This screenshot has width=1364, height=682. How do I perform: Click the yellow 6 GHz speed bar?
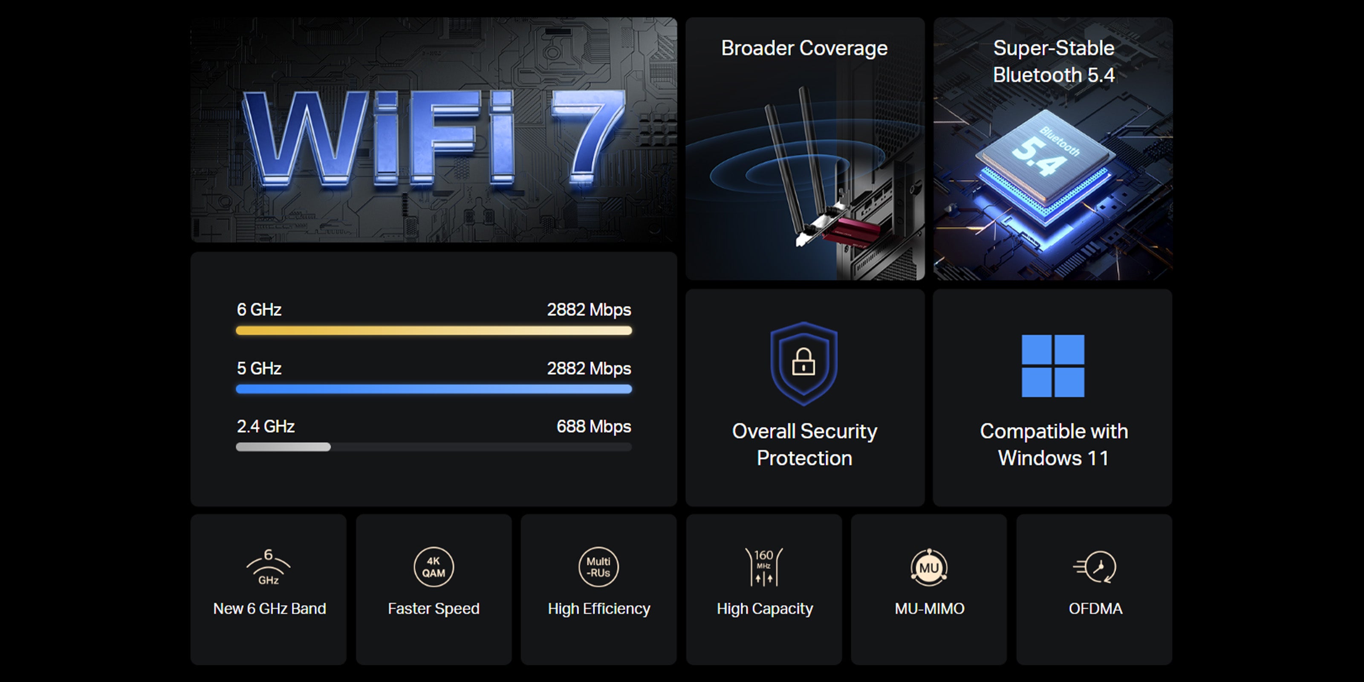[433, 331]
